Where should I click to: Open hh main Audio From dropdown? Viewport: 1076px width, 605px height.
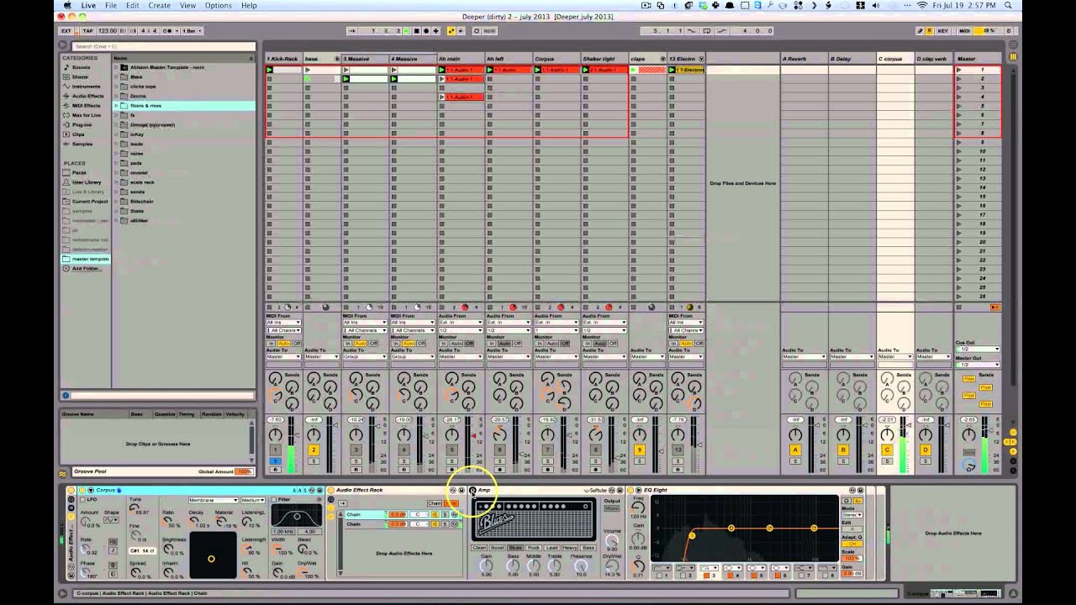tap(460, 323)
